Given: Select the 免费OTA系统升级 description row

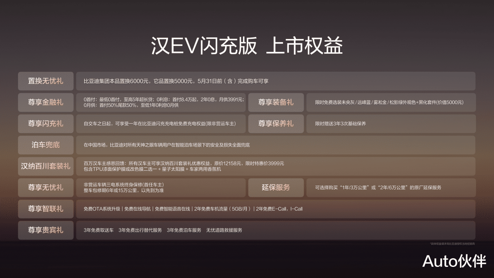Looking at the screenshot, I should click(276, 209).
